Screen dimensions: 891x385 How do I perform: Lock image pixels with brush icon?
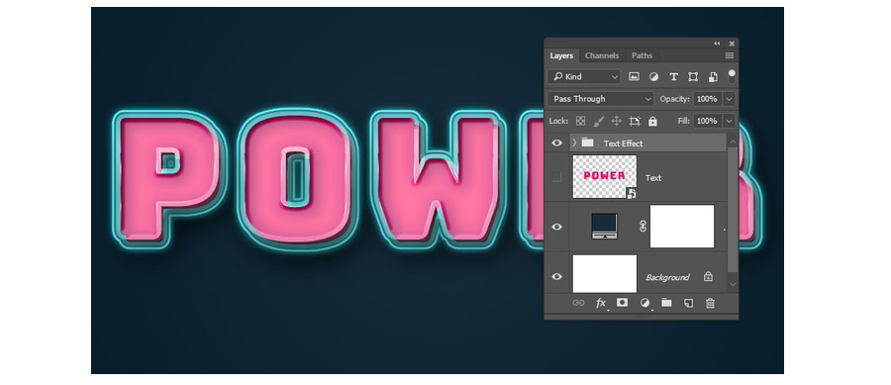(598, 121)
